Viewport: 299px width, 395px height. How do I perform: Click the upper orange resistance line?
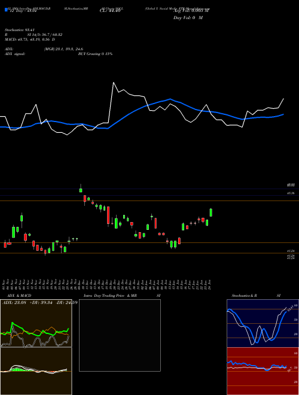point(149,200)
